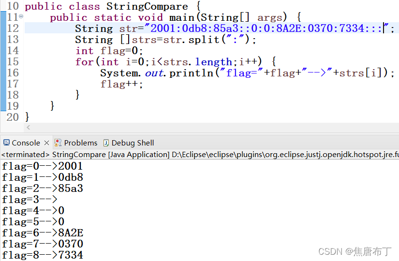Click the Console monitor icon
The image size is (399, 261).
coord(6,143)
